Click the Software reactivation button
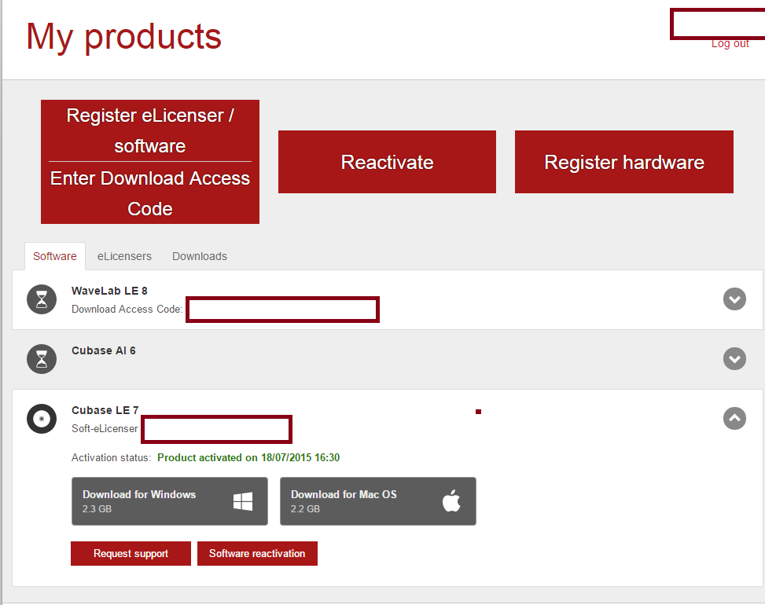This screenshot has width=765, height=605. coord(257,553)
